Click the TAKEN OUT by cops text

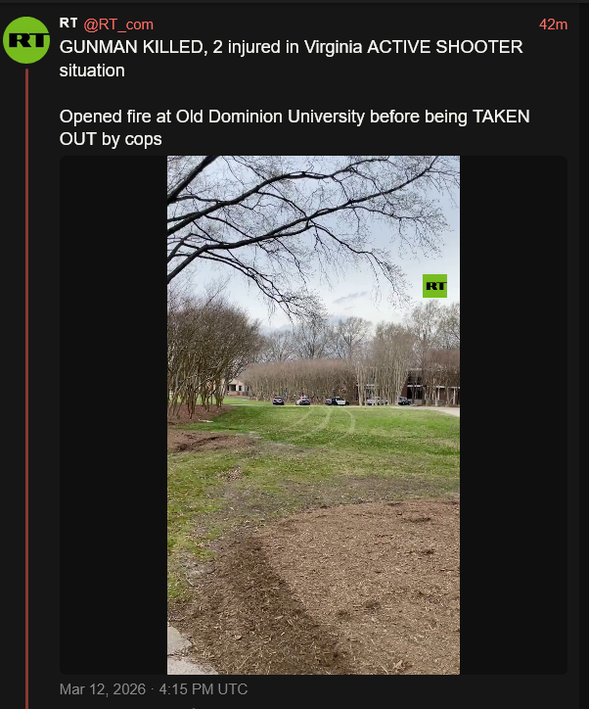click(x=294, y=128)
